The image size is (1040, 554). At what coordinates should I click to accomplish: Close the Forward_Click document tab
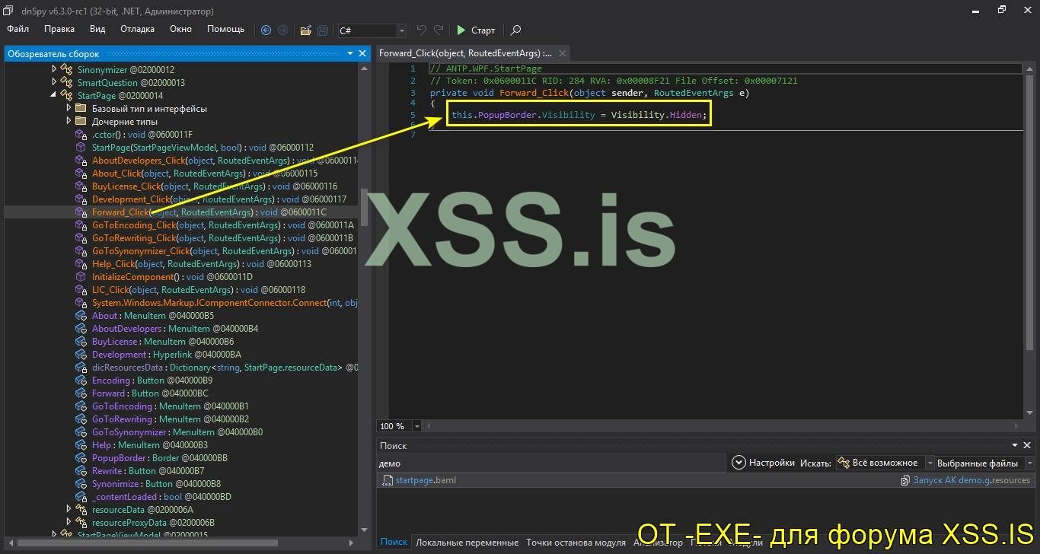pyautogui.click(x=563, y=53)
